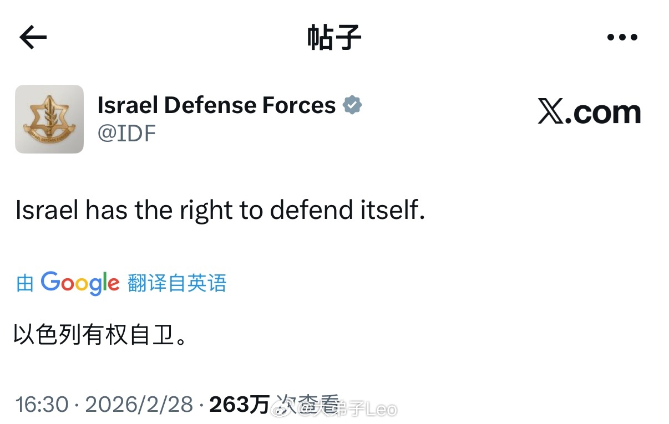This screenshot has width=669, height=424.
Task: Click the X.com logo watermark
Action: pyautogui.click(x=589, y=111)
